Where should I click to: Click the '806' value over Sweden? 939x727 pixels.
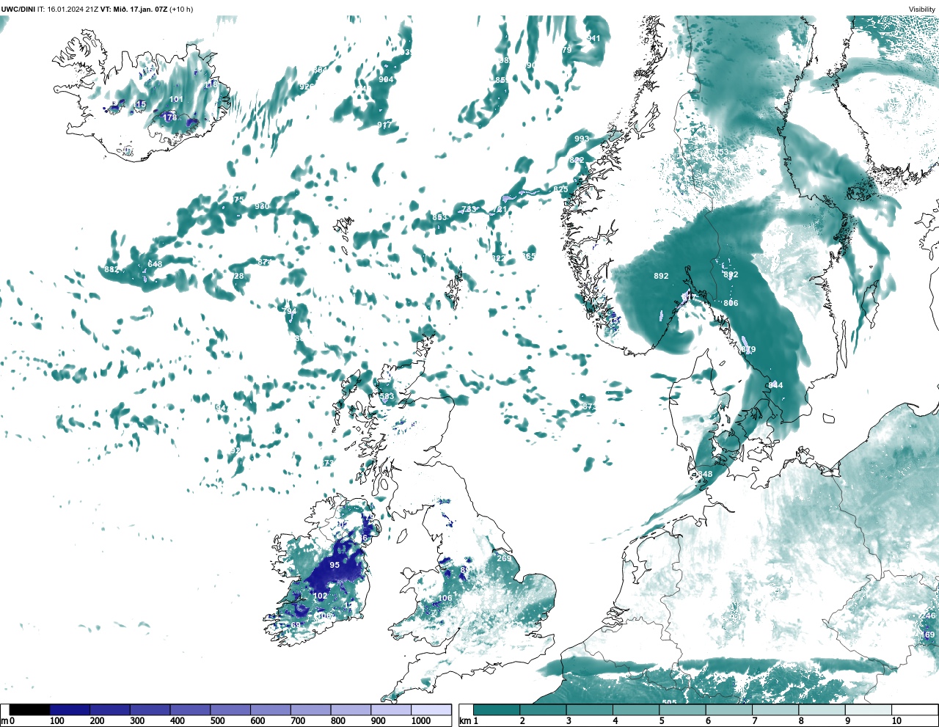coord(731,303)
